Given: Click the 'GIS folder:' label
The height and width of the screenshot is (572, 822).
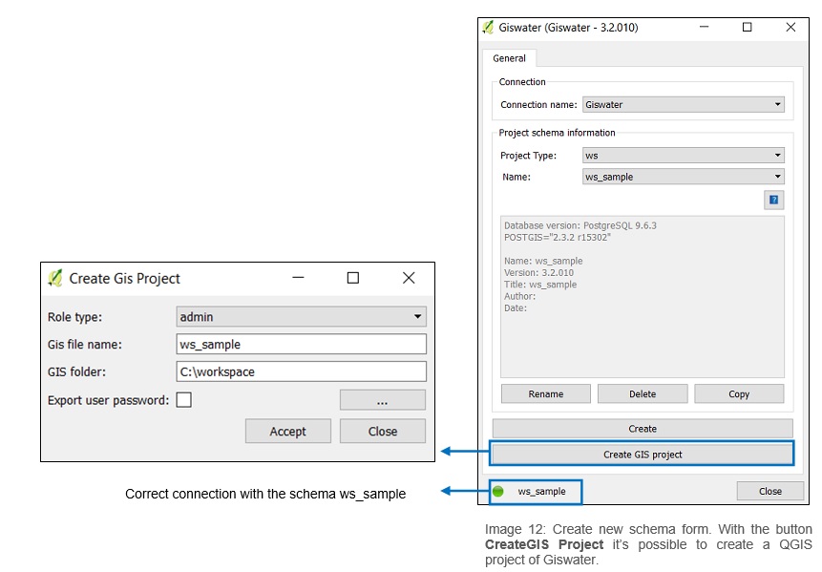Looking at the screenshot, I should (76, 371).
